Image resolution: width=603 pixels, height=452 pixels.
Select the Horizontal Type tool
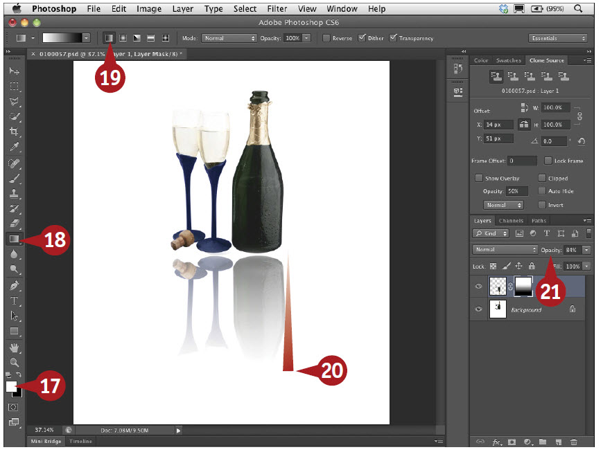coord(15,300)
